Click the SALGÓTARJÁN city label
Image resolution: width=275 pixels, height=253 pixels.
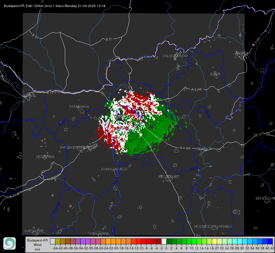pos(175,56)
